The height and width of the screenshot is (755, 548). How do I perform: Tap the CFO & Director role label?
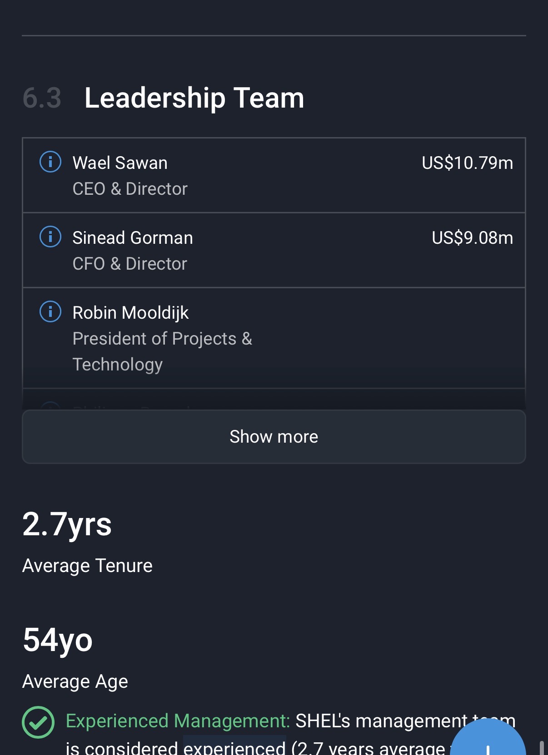pyautogui.click(x=130, y=264)
